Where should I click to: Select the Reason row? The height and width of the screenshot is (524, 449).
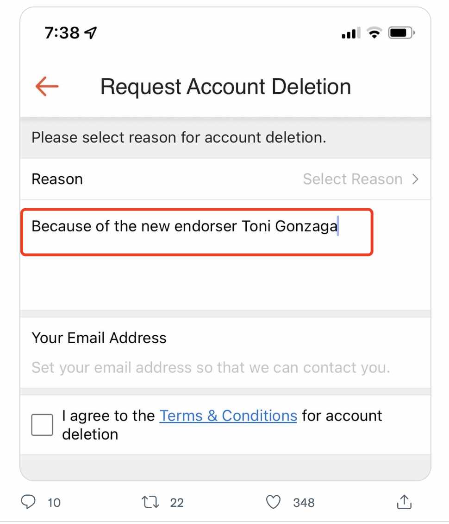pos(225,179)
